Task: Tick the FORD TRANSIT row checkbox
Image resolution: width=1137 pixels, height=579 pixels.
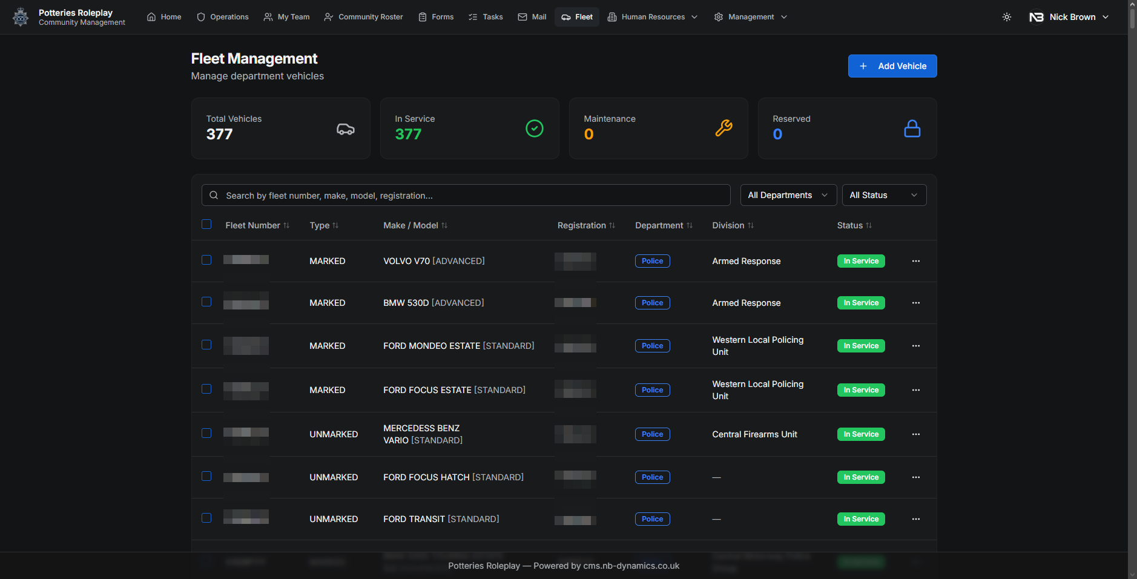Action: (x=206, y=518)
